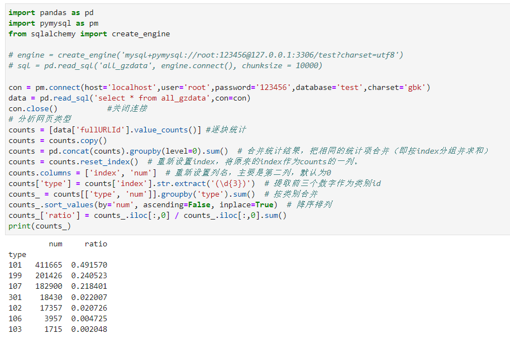Click the print(counts_) statement
The image size is (510, 338).
click(x=40, y=226)
